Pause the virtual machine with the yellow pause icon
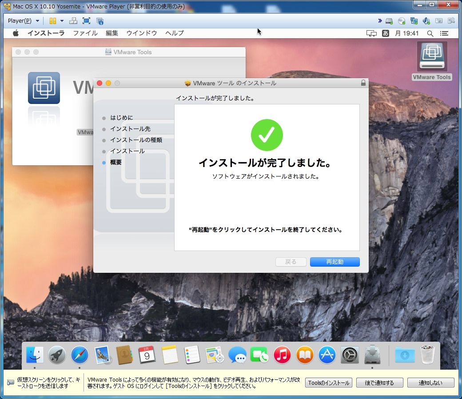Image resolution: width=462 pixels, height=399 pixels. 53,21
